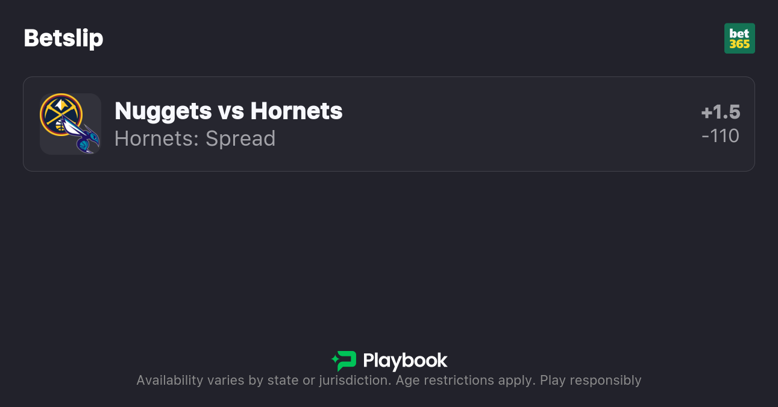778x407 pixels.
Task: Select the -110 odds value
Action: click(x=721, y=136)
